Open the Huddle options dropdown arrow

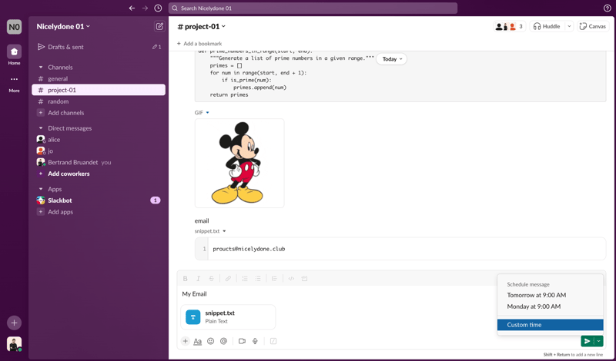(x=569, y=26)
